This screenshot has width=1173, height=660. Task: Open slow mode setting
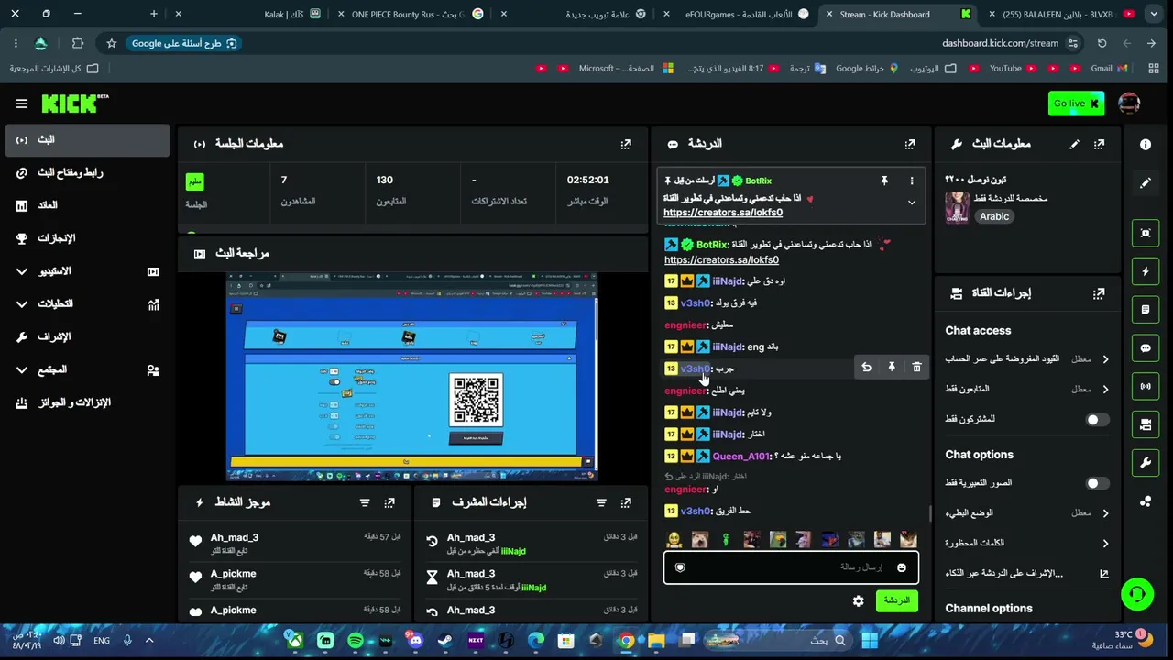click(1027, 513)
